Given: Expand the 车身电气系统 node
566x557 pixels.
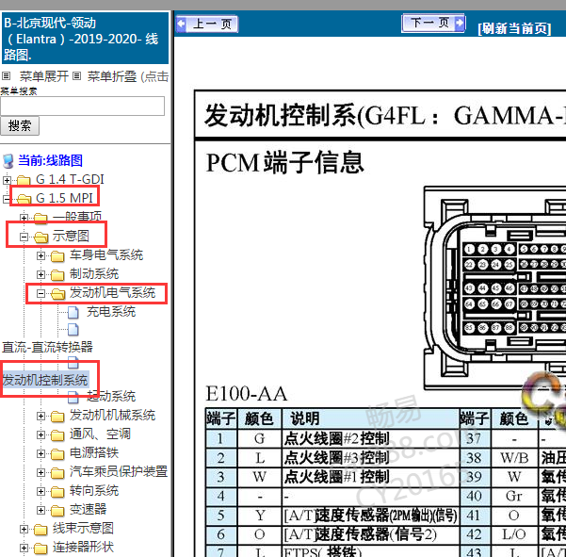Looking at the screenshot, I should click(x=40, y=255).
